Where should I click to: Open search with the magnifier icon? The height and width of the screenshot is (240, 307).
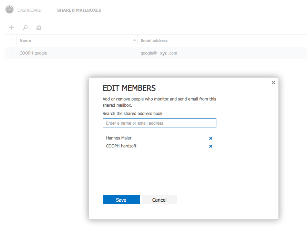click(25, 28)
